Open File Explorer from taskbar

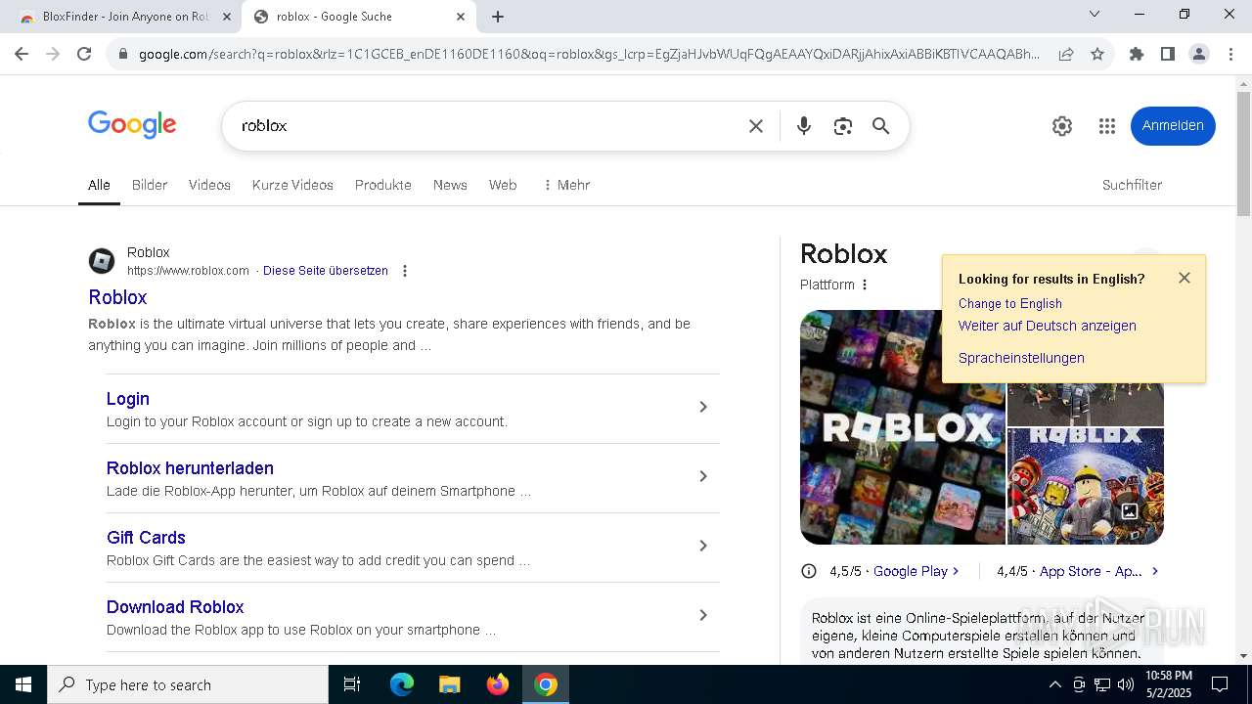449,684
